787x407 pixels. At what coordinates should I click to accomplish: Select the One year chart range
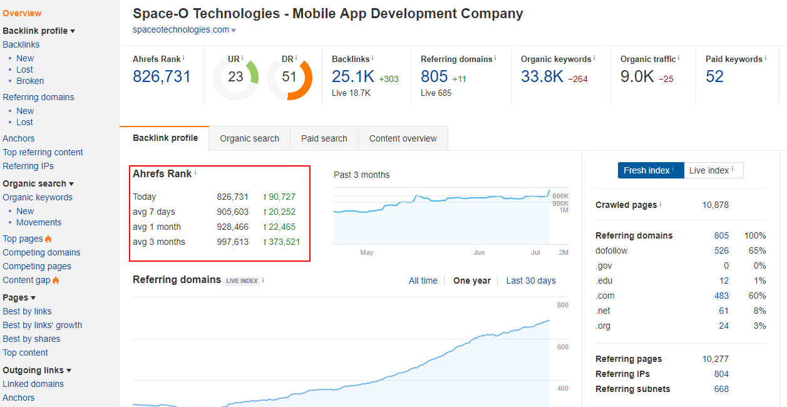pos(472,281)
